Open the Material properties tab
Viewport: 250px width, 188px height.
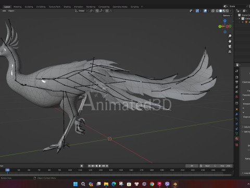(237, 138)
